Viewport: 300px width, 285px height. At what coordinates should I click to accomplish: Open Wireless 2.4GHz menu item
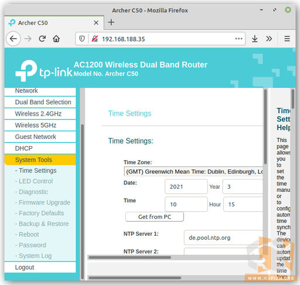(40, 114)
